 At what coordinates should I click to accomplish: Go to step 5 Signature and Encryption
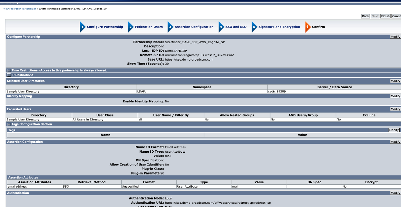click(x=276, y=27)
